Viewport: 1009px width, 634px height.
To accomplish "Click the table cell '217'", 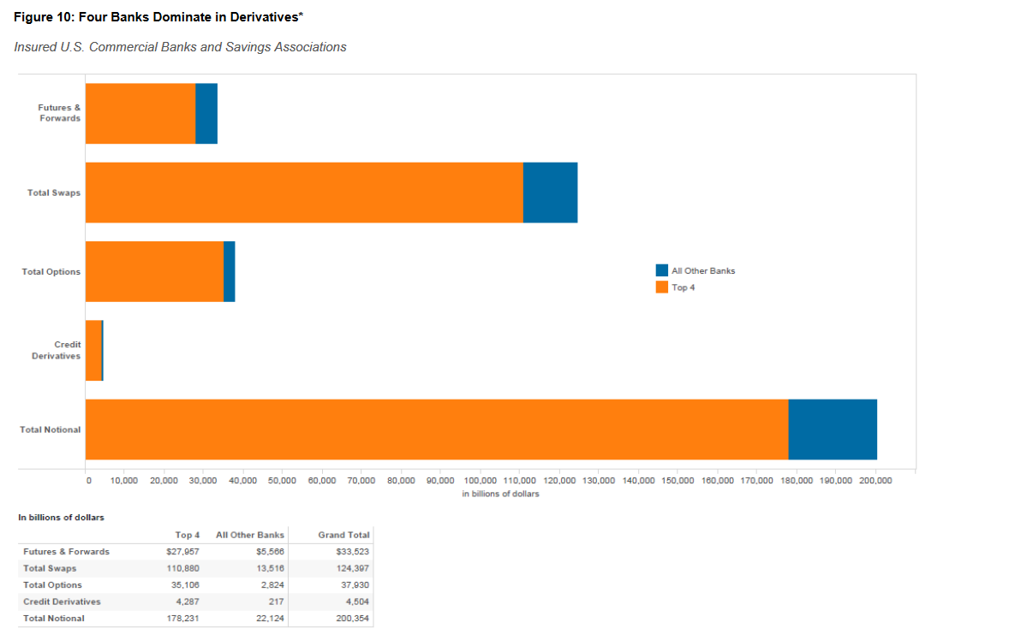I will 277,601.
